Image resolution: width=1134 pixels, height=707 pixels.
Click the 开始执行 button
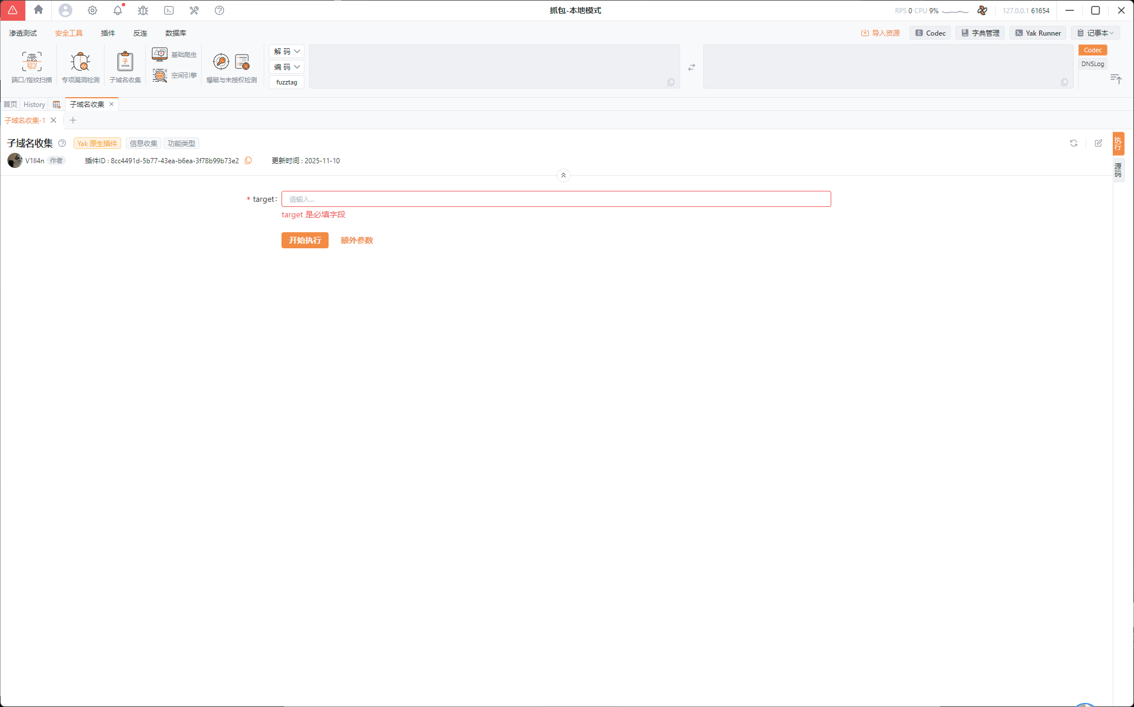click(x=304, y=240)
